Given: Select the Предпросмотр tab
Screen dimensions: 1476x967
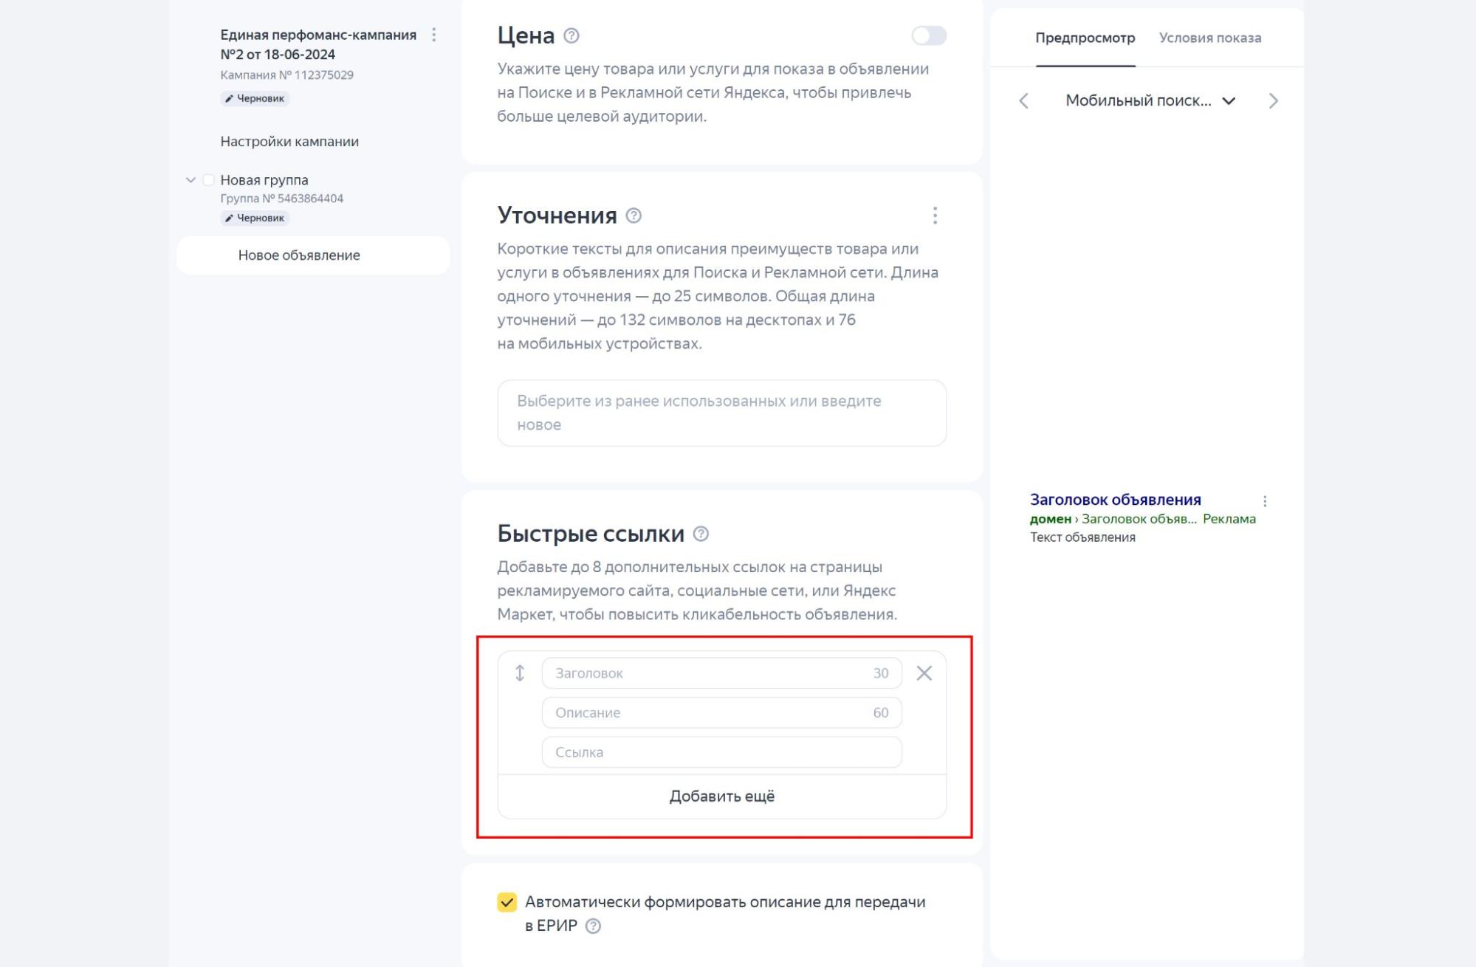Looking at the screenshot, I should click(1085, 38).
